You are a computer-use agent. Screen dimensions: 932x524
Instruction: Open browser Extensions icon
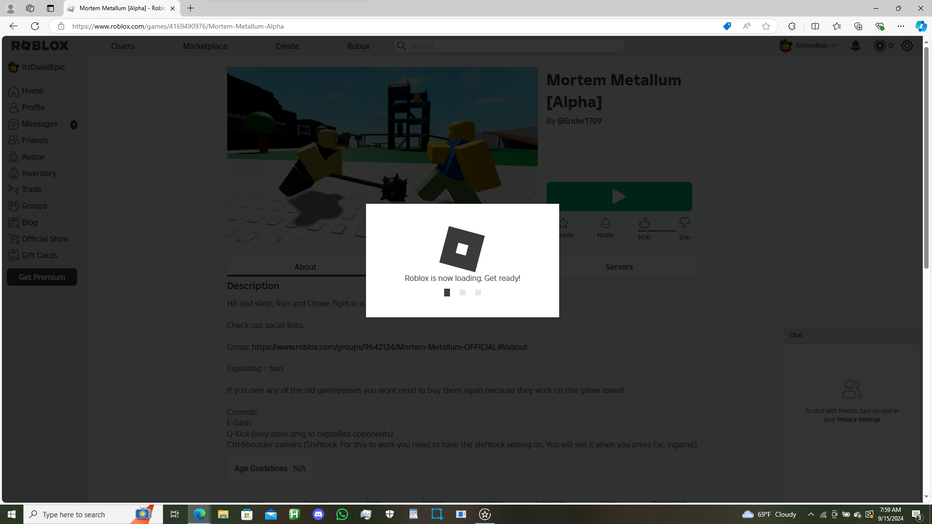(x=792, y=26)
